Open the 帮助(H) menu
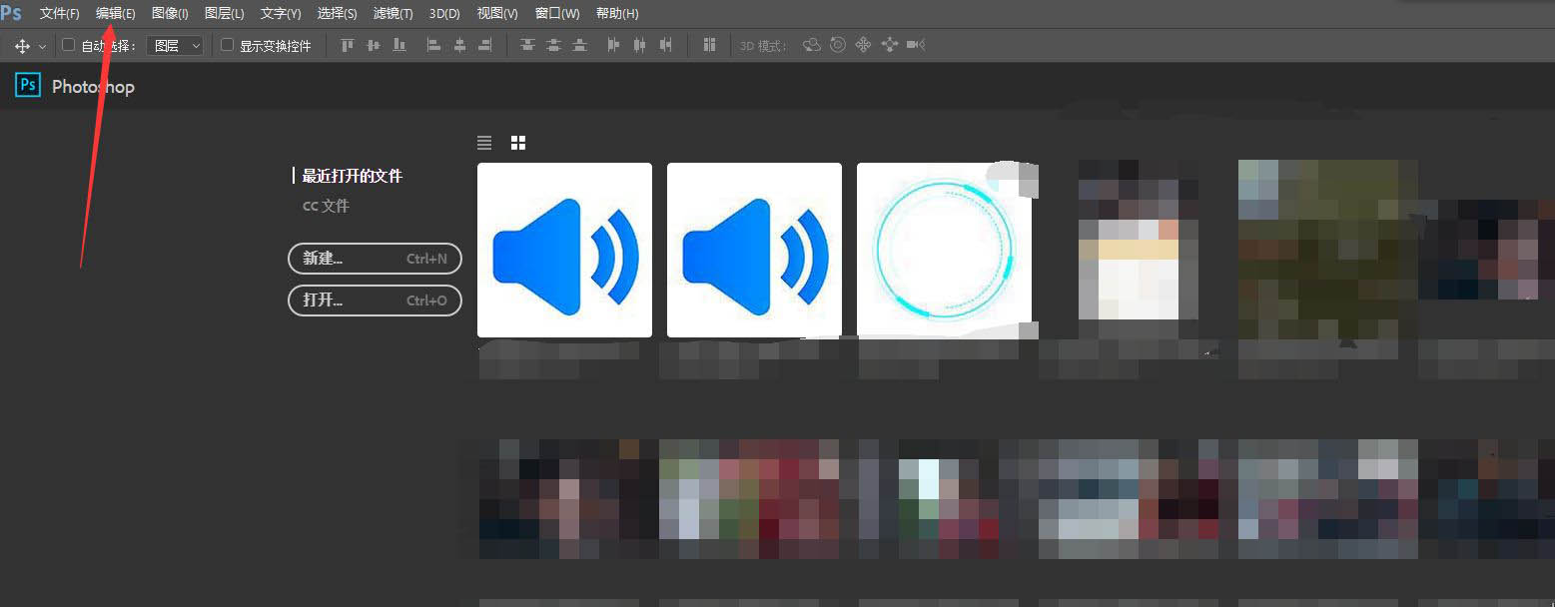The image size is (1555, 607). click(x=617, y=13)
